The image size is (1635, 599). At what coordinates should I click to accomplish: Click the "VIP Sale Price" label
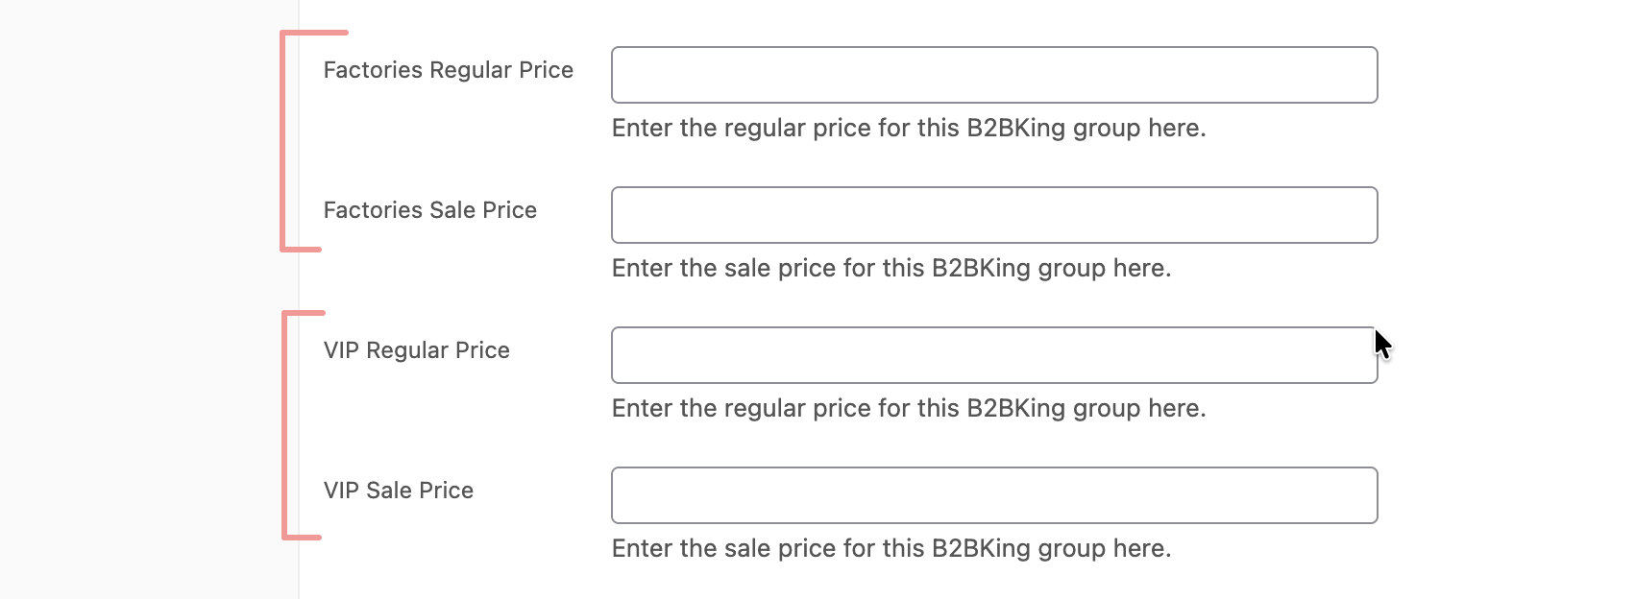coord(398,491)
